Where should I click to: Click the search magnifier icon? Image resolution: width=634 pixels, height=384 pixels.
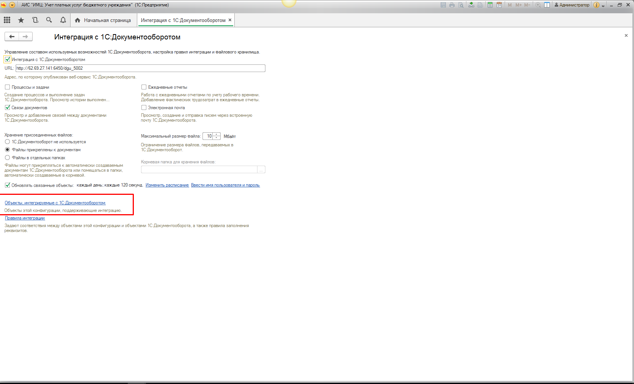click(49, 20)
